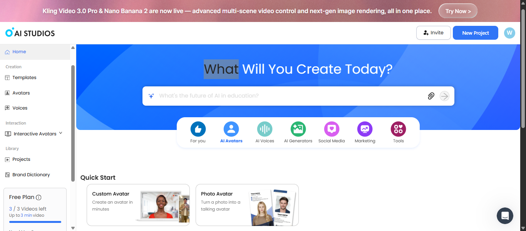Go to Templates in the sidebar
The height and width of the screenshot is (231, 526).
(24, 78)
